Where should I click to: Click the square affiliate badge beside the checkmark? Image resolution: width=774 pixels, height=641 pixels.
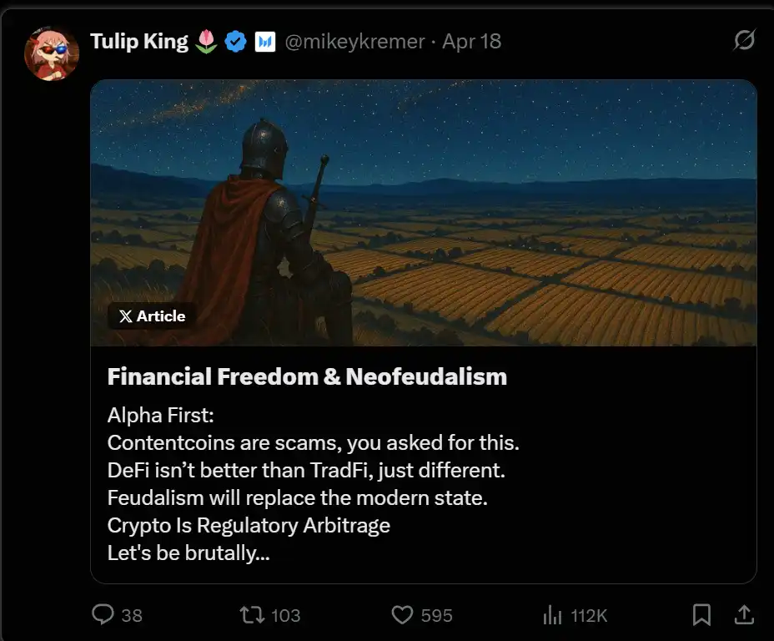click(264, 41)
